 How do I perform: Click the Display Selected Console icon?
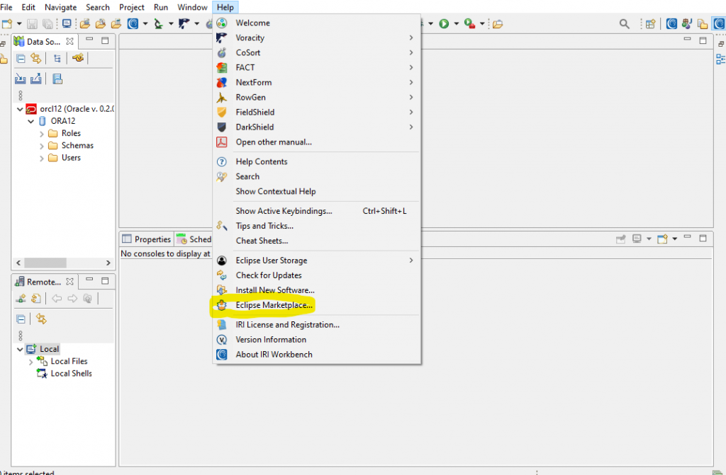tap(637, 239)
